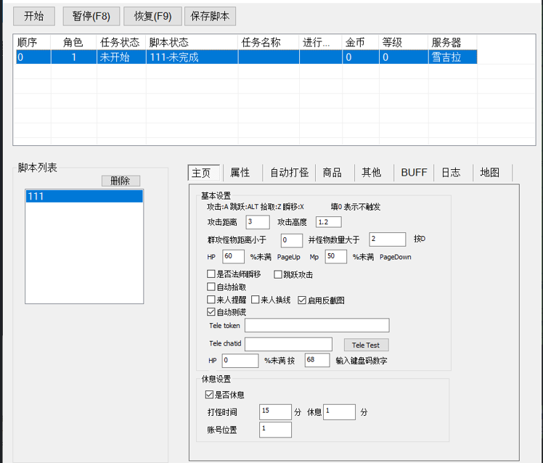Switch to the 地图 tab

point(490,173)
